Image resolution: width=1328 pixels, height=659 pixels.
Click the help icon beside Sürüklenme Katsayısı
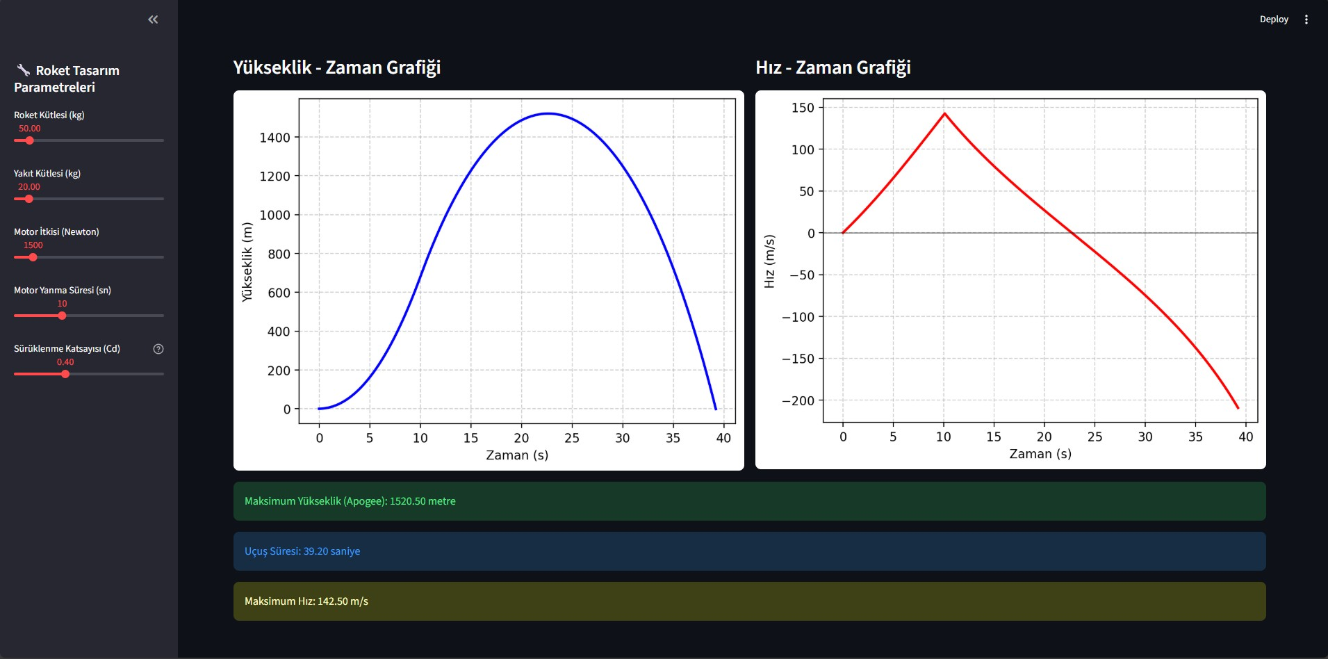point(158,349)
